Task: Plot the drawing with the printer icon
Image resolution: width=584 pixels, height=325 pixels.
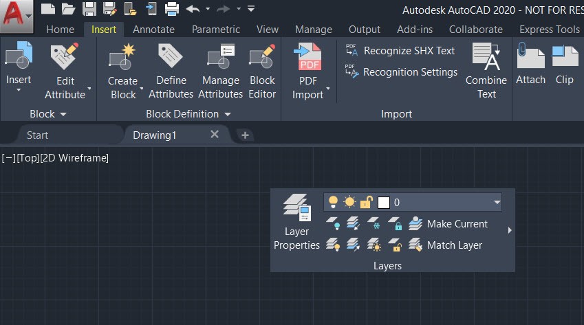Action: point(172,8)
